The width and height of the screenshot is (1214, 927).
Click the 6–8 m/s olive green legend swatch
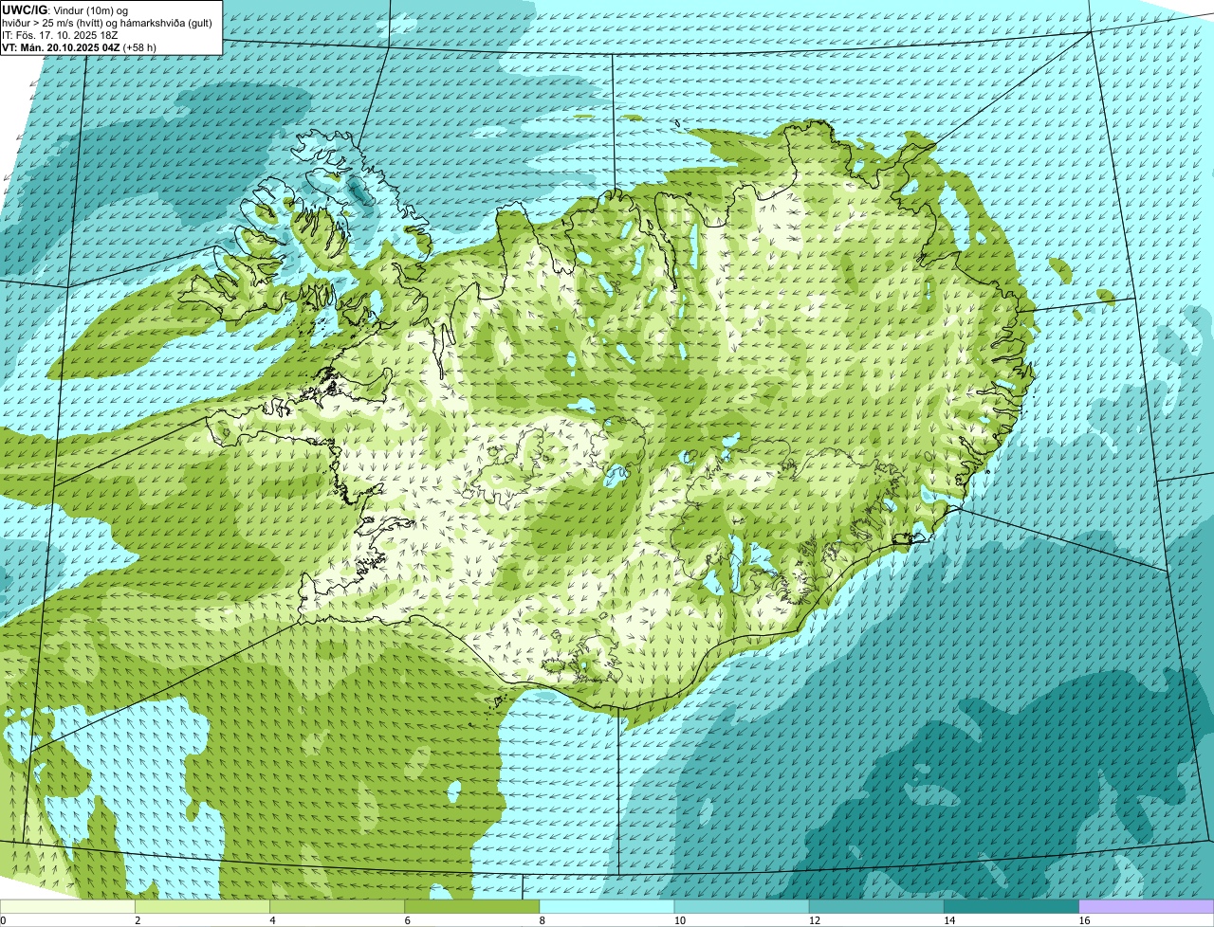pyautogui.click(x=472, y=906)
